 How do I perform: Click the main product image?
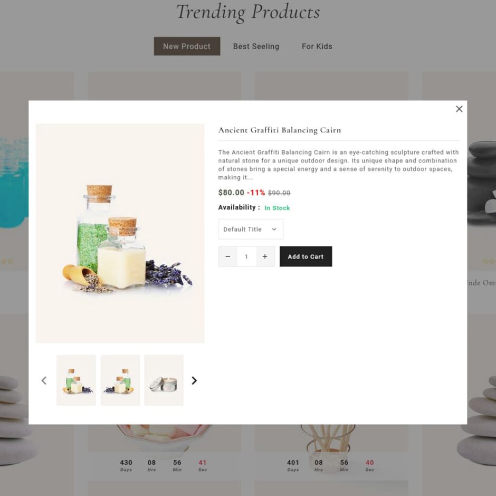click(x=120, y=233)
